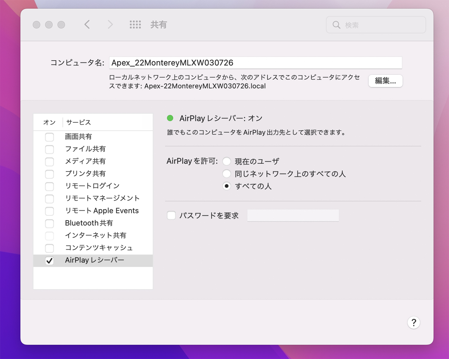This screenshot has width=449, height=359.
Task: Go back with the left chevron
Action: 87,25
